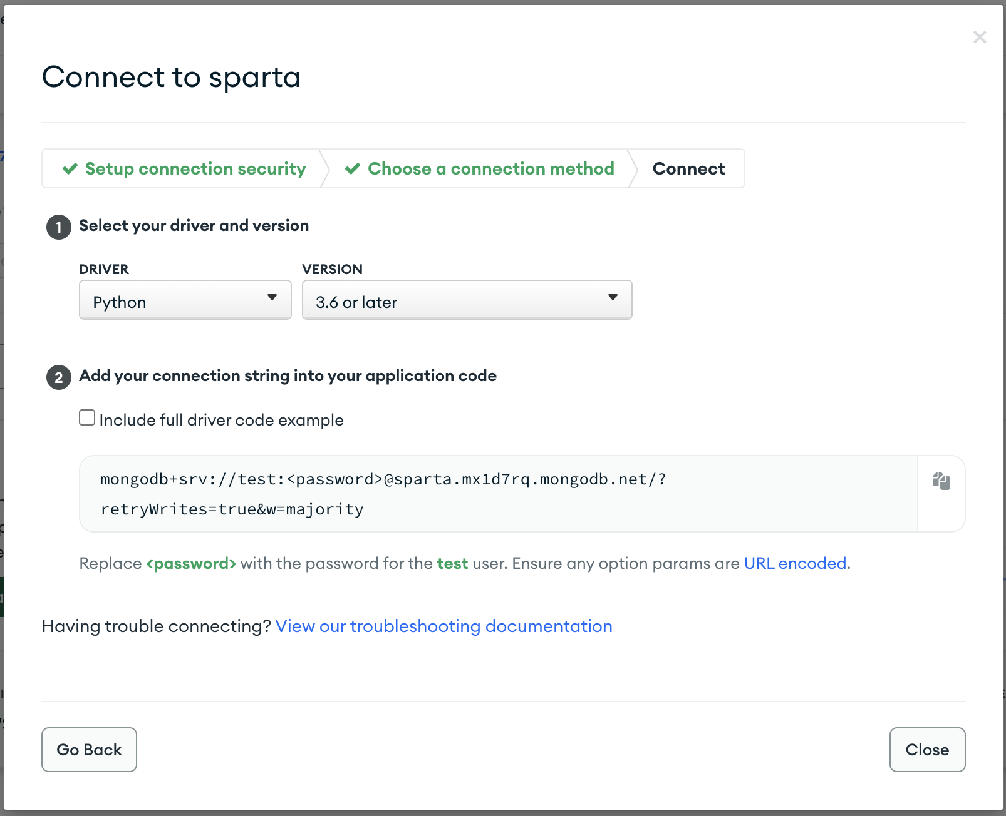Viewport: 1006px width, 816px height.
Task: Select the mongodb+srv connection string text
Action: [x=383, y=494]
